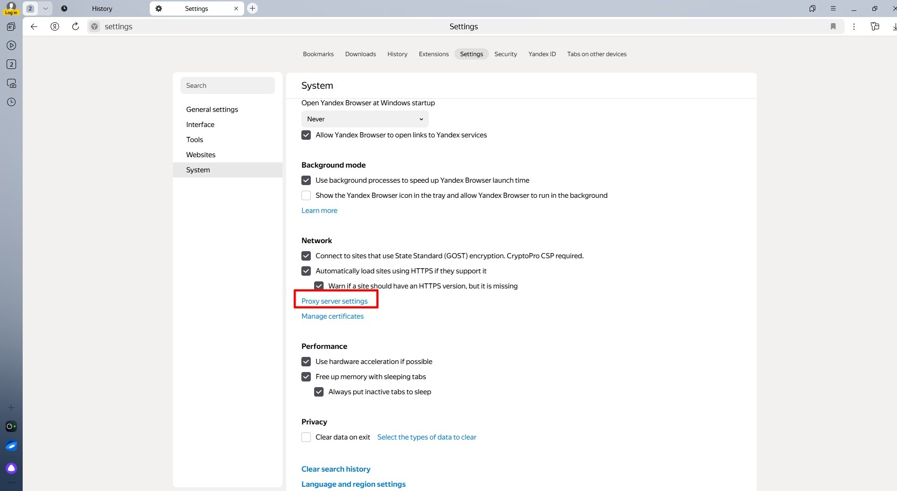The image size is (897, 491).
Task: Open the history panel clock icon
Action: 11,102
